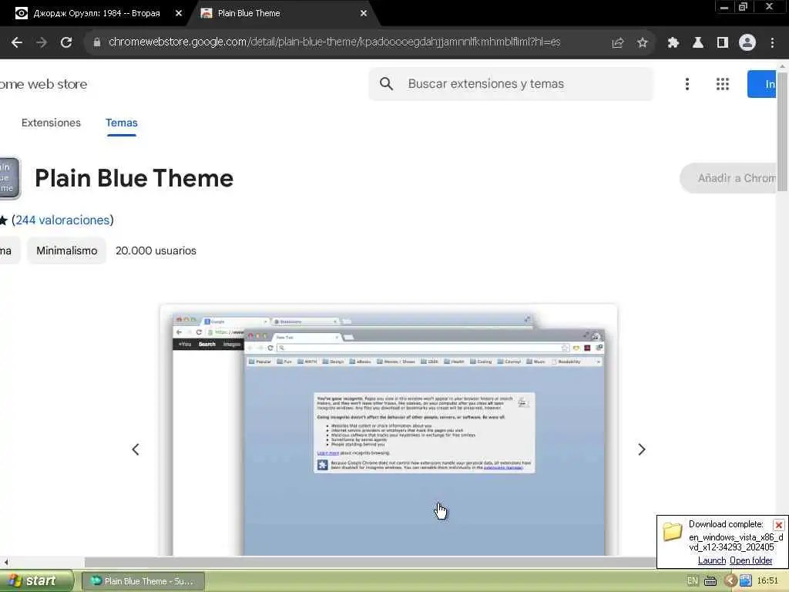
Task: Open the Windows start menu
Action: pos(36,581)
